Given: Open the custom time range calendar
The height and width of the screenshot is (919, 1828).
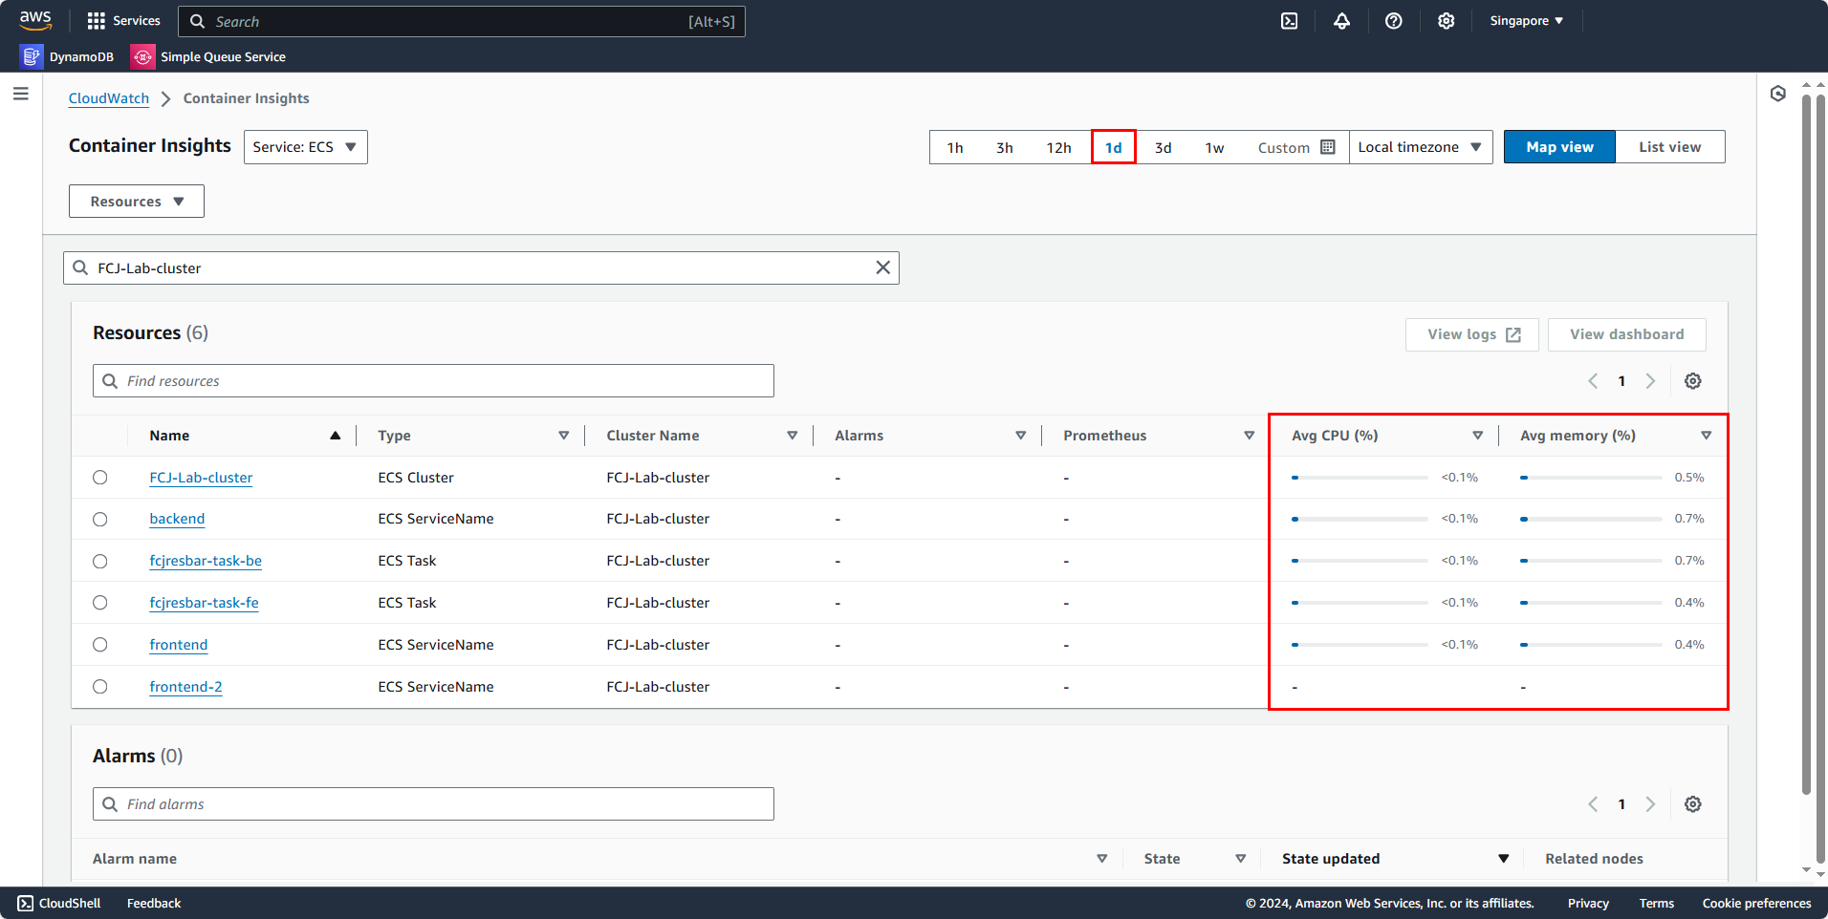Looking at the screenshot, I should (1295, 147).
